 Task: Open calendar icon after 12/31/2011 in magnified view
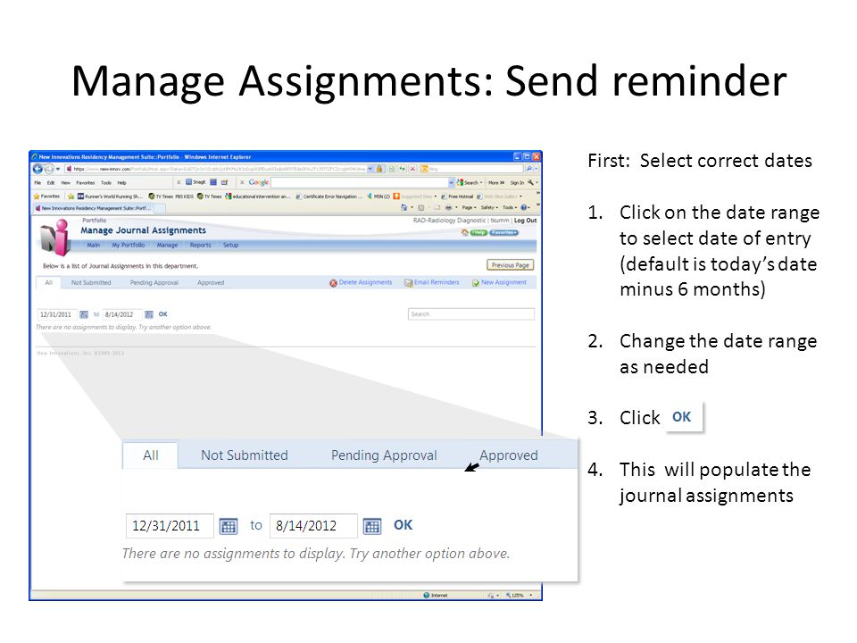[x=229, y=527]
